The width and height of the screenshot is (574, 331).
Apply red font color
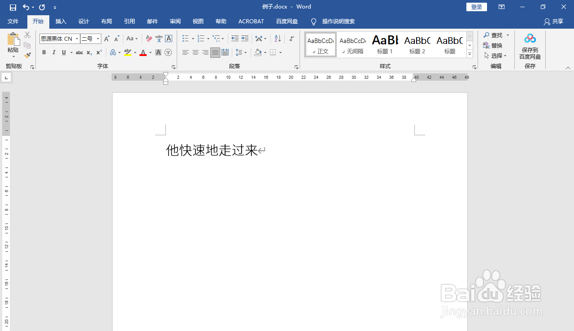(x=143, y=53)
